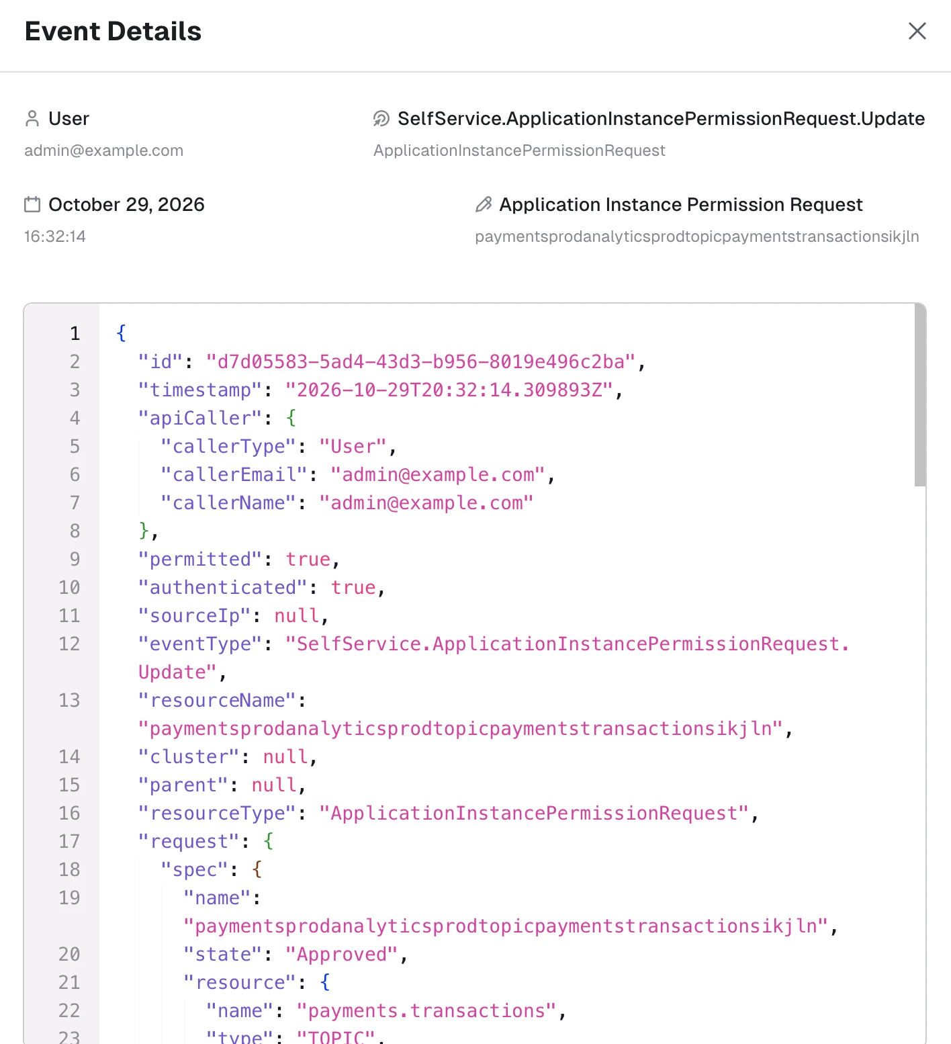Click the "parent" null value on line 15
Viewport: 951px width, 1044px height.
pos(274,785)
